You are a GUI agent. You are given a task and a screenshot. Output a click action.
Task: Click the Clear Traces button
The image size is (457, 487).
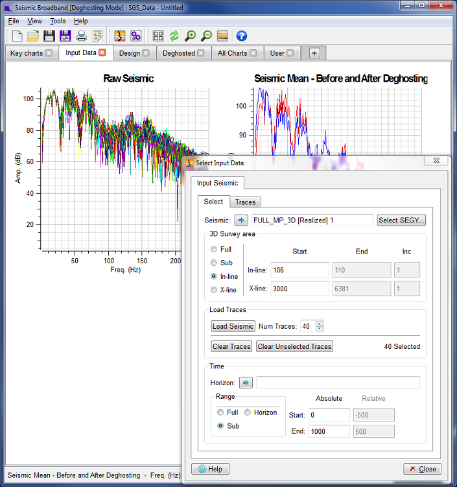231,346
